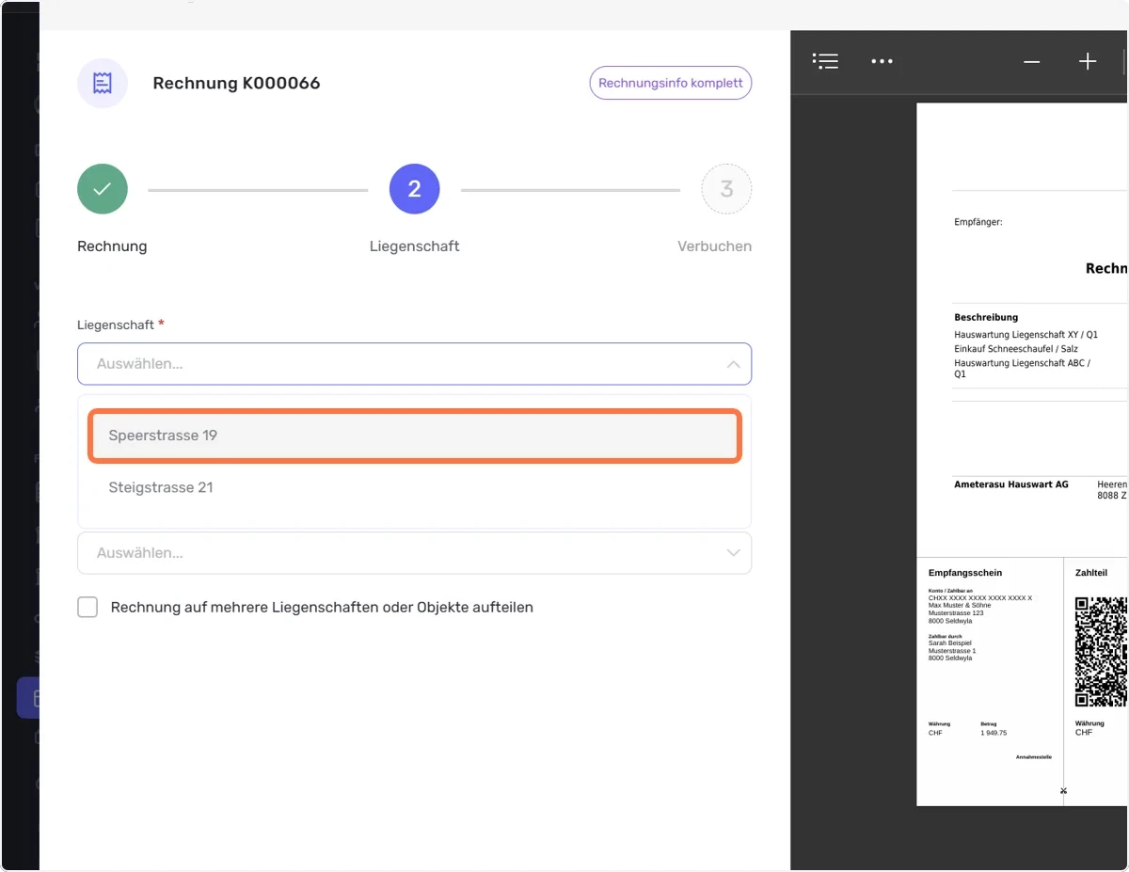
Task: Click the title text 'Rechnung K000066'
Action: coord(236,83)
